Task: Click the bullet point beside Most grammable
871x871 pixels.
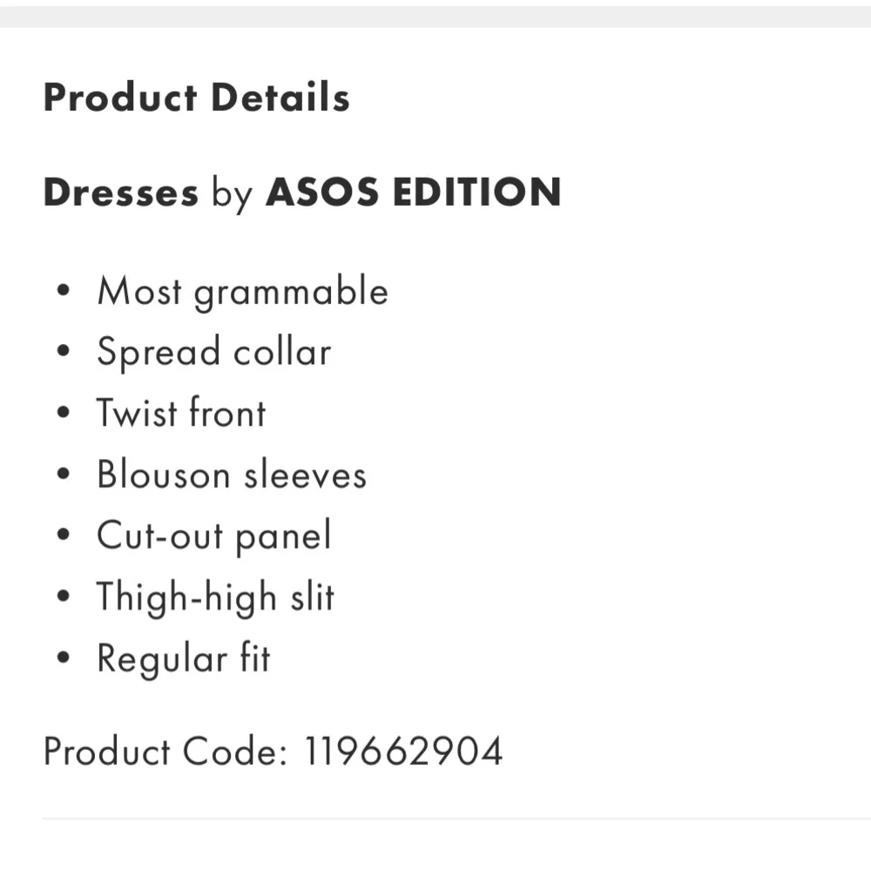Action: (62, 292)
